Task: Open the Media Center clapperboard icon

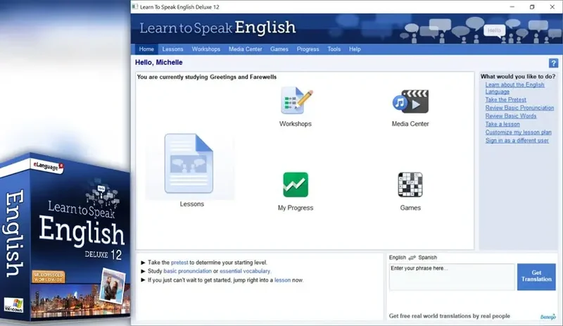Action: (410, 101)
